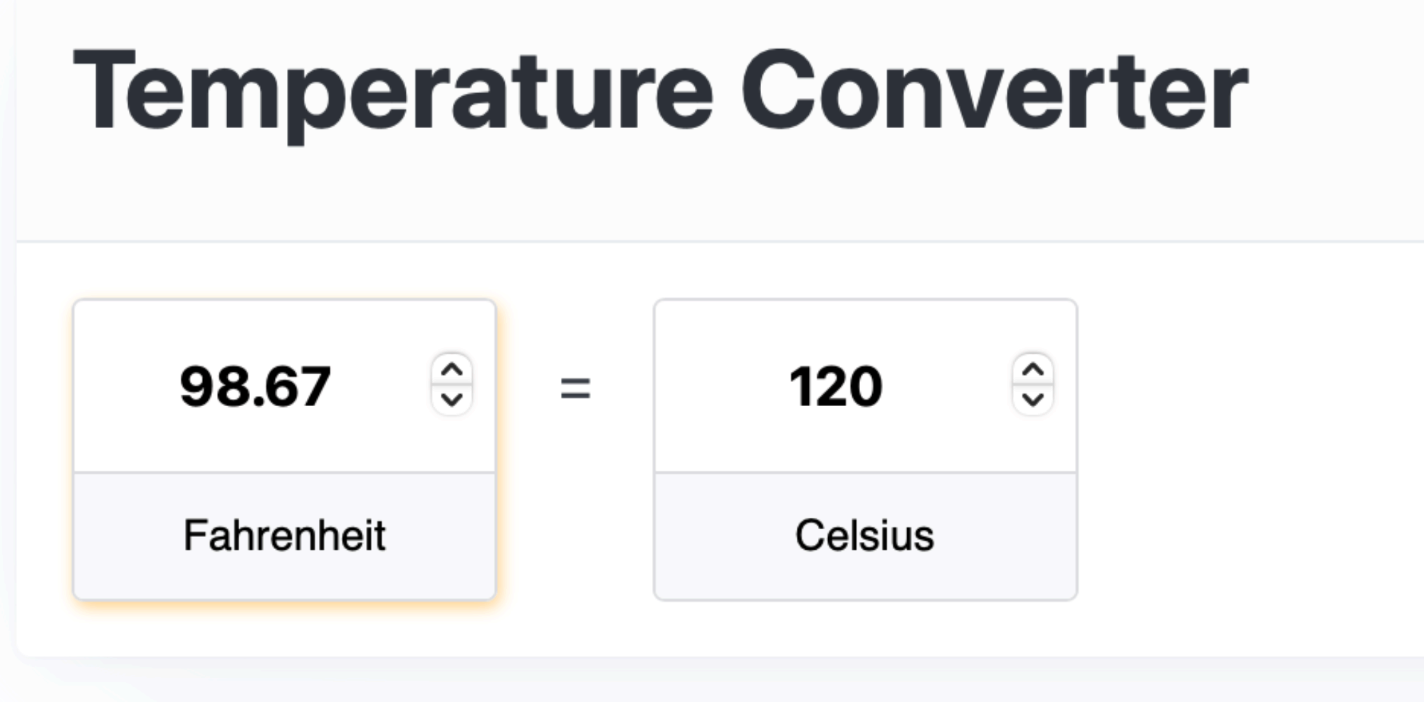Step Celsius up above 120

(1033, 370)
